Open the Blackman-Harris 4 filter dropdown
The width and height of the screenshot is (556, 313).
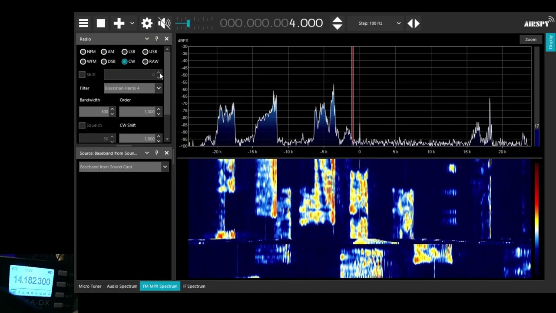click(x=133, y=88)
